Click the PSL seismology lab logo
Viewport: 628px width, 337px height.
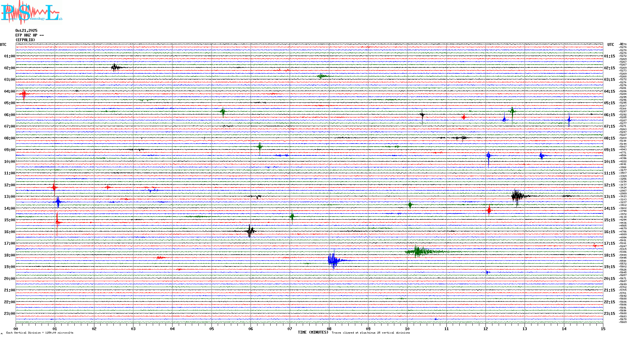click(x=31, y=12)
